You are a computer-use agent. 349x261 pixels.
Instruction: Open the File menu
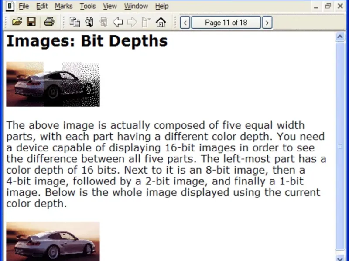[x=24, y=6]
